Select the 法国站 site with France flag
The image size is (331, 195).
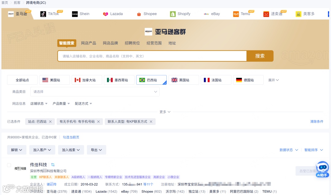click(x=216, y=80)
